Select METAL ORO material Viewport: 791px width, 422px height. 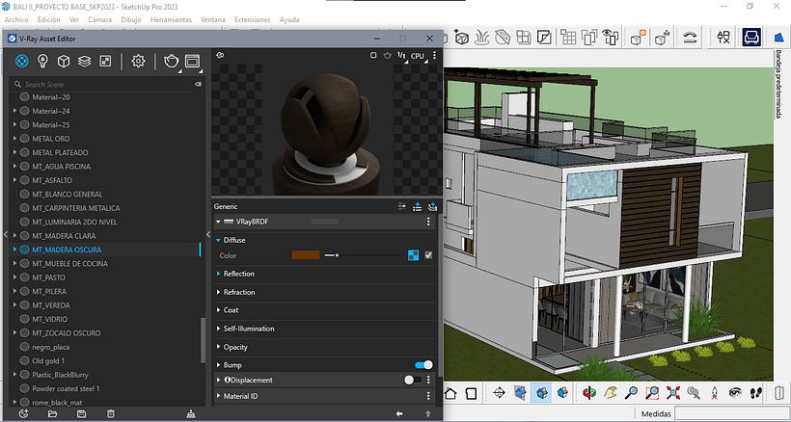point(51,139)
